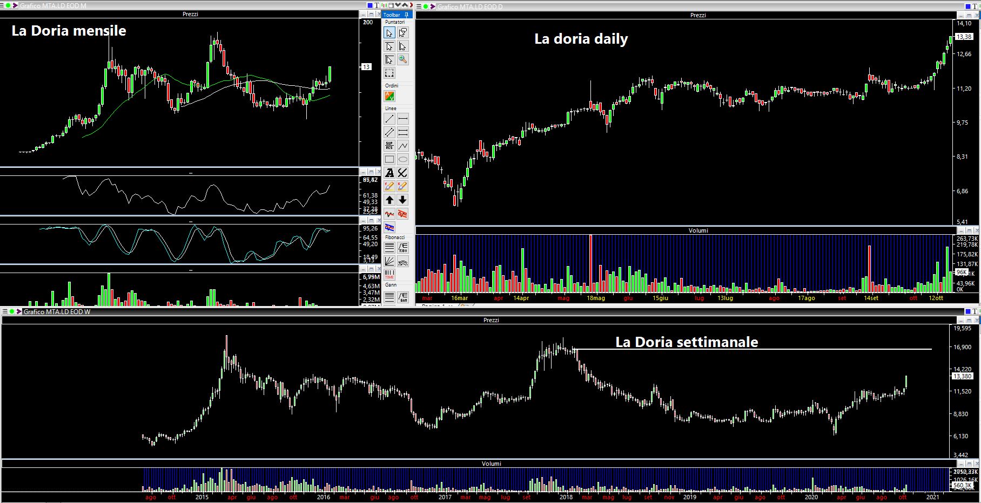
Task: Select the rectangle shape tool
Action: pos(389,159)
